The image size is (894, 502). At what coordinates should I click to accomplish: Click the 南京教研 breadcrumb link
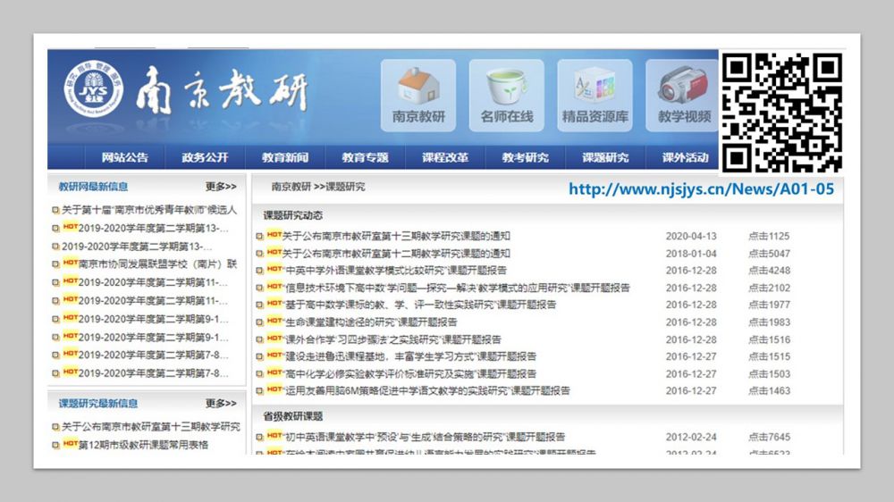tap(291, 188)
